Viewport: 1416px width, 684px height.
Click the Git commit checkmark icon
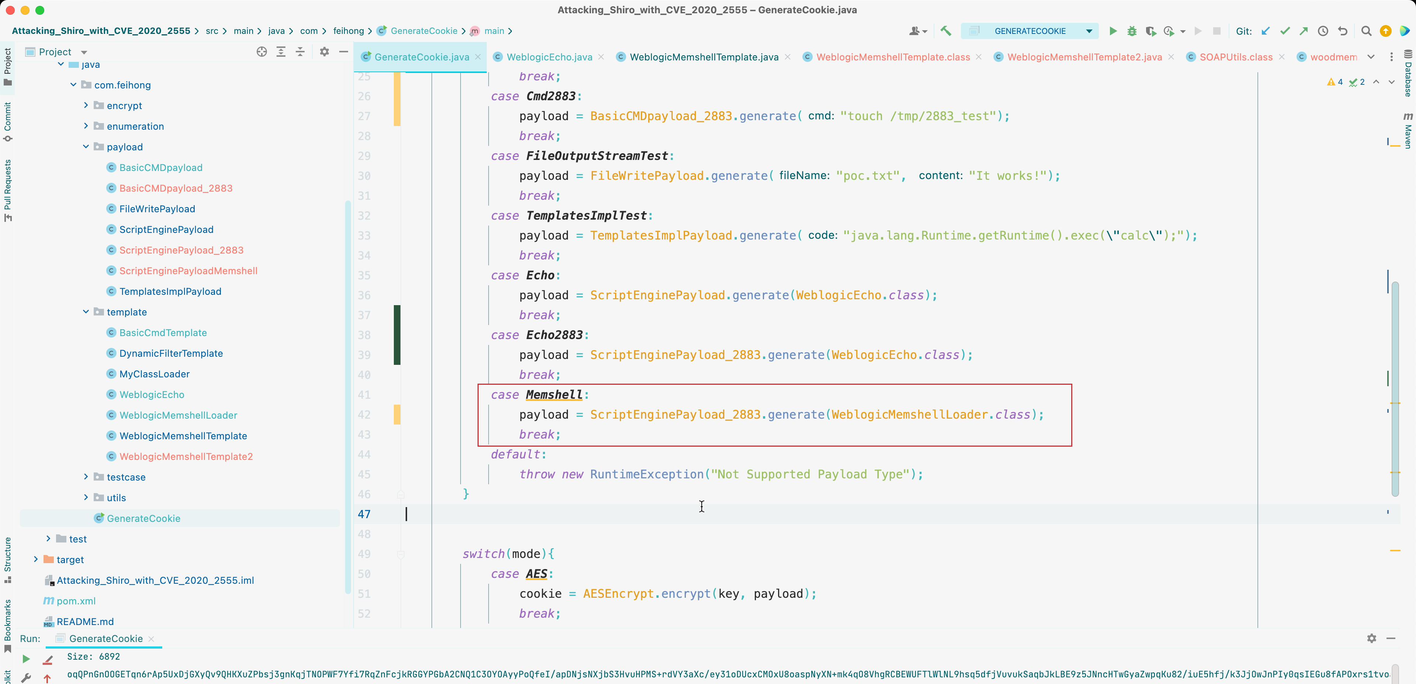pos(1285,31)
